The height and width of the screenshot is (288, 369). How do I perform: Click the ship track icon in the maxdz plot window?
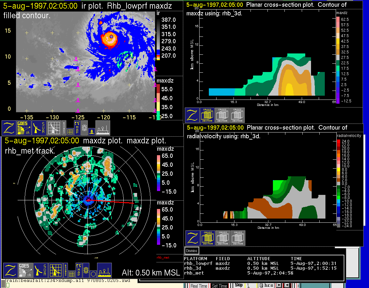104,270
